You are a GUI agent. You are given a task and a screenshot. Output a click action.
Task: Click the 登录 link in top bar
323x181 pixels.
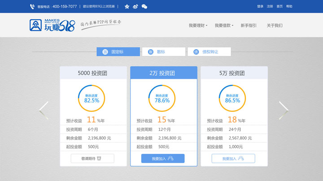click(x=260, y=7)
